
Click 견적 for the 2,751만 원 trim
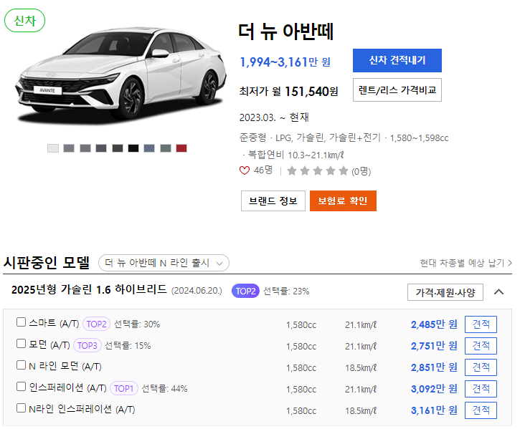pos(481,346)
